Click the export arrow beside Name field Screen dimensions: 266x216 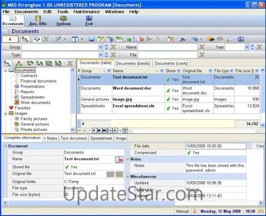pos(119,159)
